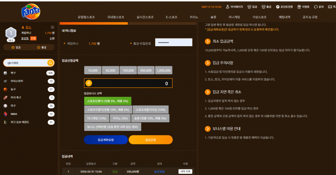This screenshot has width=336, height=175.
Task: Click the orange search magnifier icon
Action: pyautogui.click(x=50, y=63)
